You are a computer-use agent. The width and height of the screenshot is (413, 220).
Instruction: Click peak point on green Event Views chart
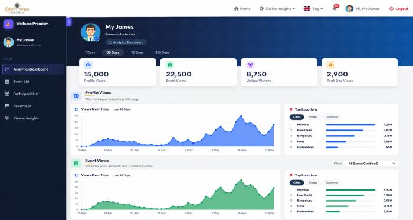click(241, 181)
